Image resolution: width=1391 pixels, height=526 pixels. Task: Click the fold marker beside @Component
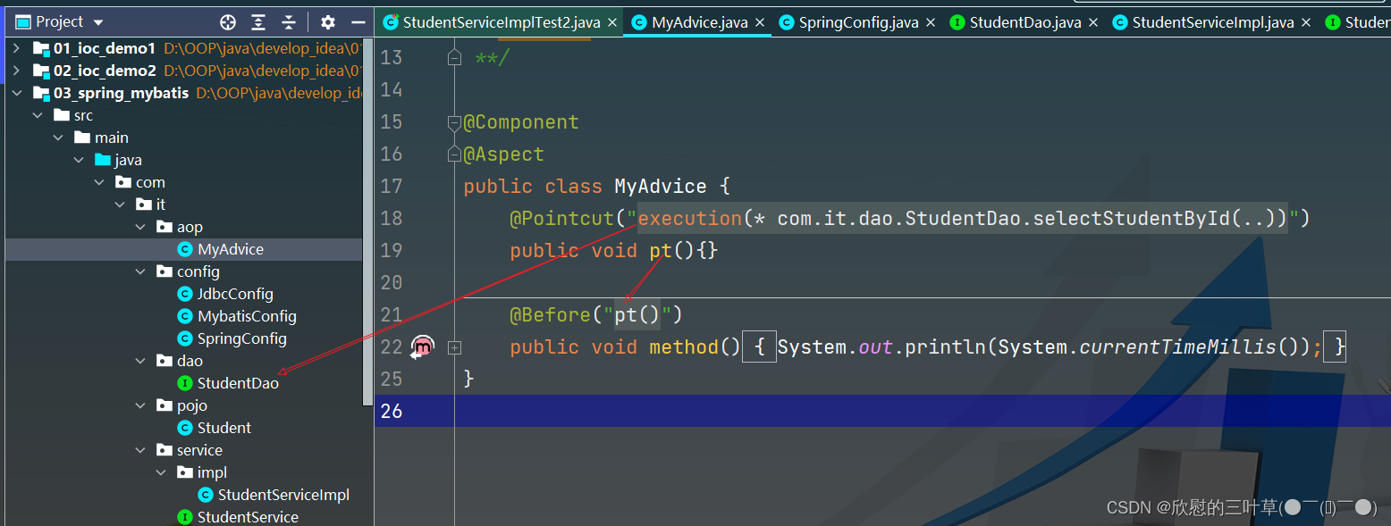454,122
